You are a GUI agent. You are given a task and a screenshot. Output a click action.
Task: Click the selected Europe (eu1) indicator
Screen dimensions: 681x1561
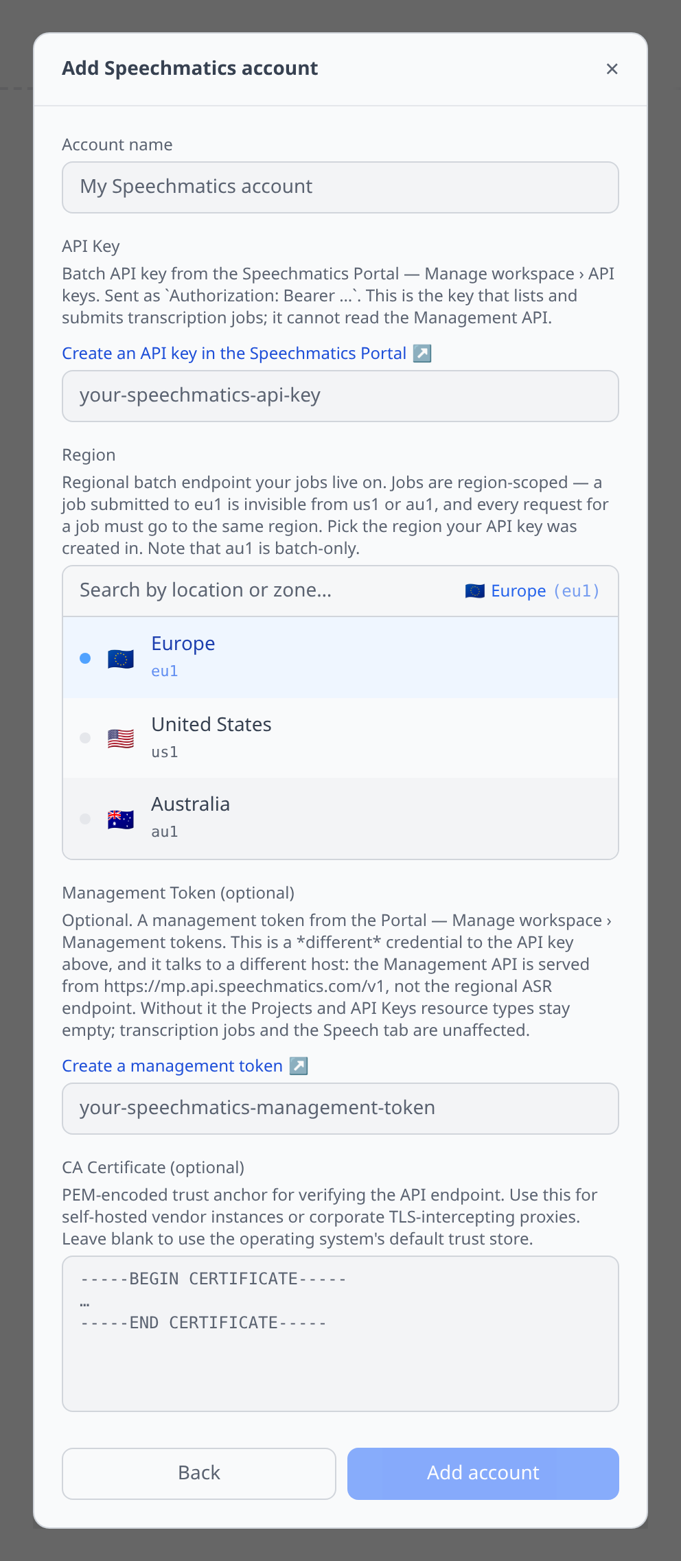tap(532, 591)
